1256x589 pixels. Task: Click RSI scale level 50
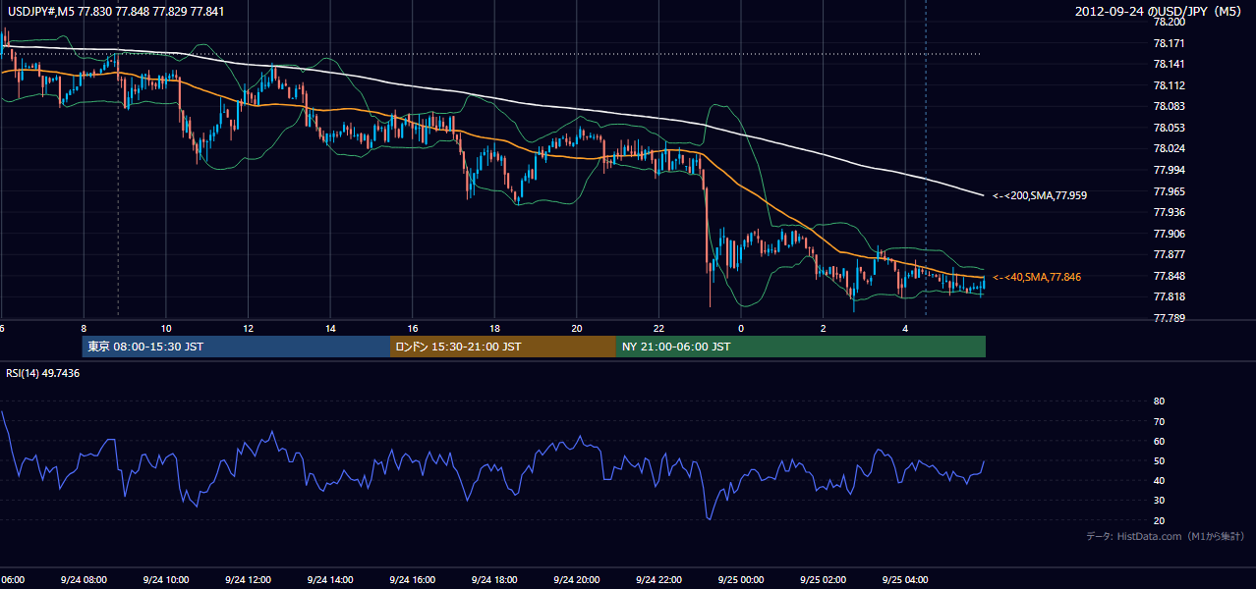(1159, 460)
